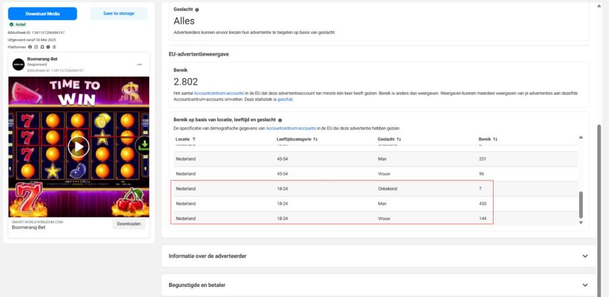Screen dimensions: 609x297
Task: Click reach value 251 in 45-54 Man row
Action: (x=483, y=159)
